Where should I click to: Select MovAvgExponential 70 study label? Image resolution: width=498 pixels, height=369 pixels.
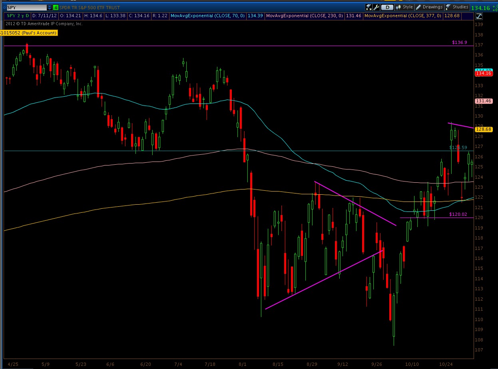coord(207,16)
